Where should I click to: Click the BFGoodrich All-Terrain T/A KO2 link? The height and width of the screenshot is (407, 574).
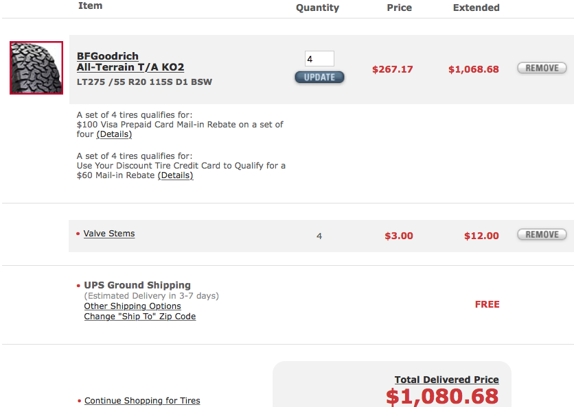130,62
